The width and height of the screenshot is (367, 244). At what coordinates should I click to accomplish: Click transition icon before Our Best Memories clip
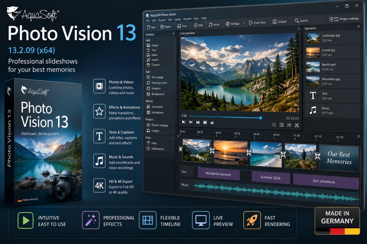tap(317, 156)
